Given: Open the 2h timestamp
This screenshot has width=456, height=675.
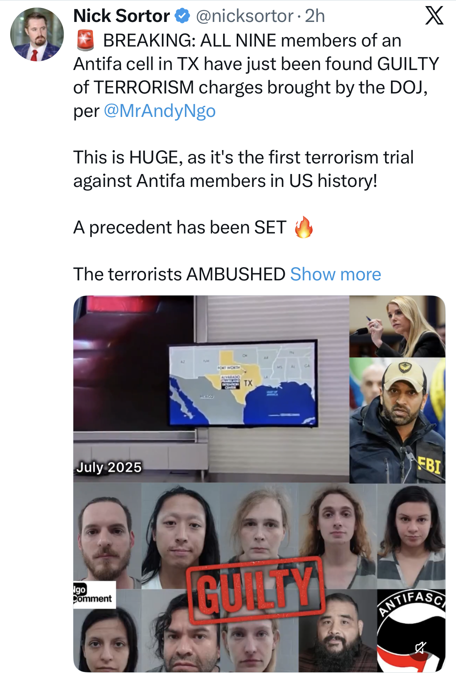Looking at the screenshot, I should point(315,16).
